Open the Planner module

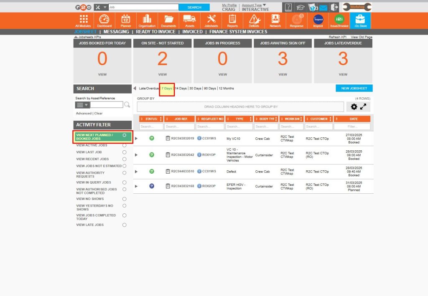[x=125, y=20]
